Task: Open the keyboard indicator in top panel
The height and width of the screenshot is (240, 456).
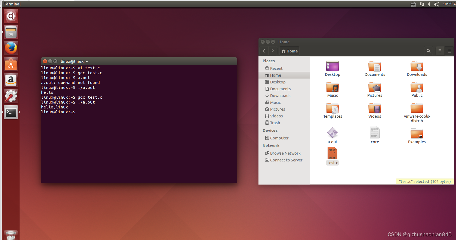Action: [x=413, y=4]
